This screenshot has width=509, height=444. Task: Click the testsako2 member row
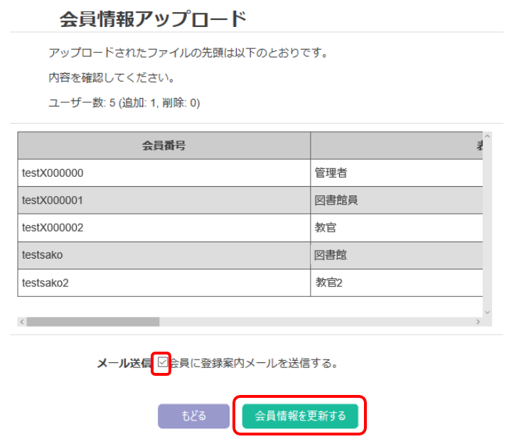click(164, 283)
